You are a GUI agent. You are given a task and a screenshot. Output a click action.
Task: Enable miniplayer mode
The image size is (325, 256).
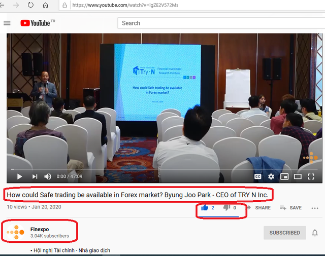(284, 176)
